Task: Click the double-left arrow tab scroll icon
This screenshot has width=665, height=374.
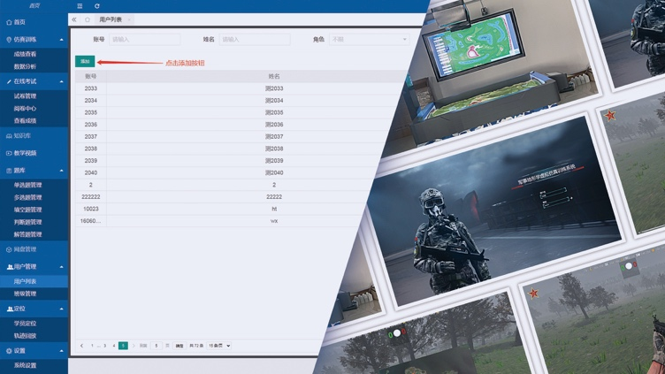Action: 74,19
